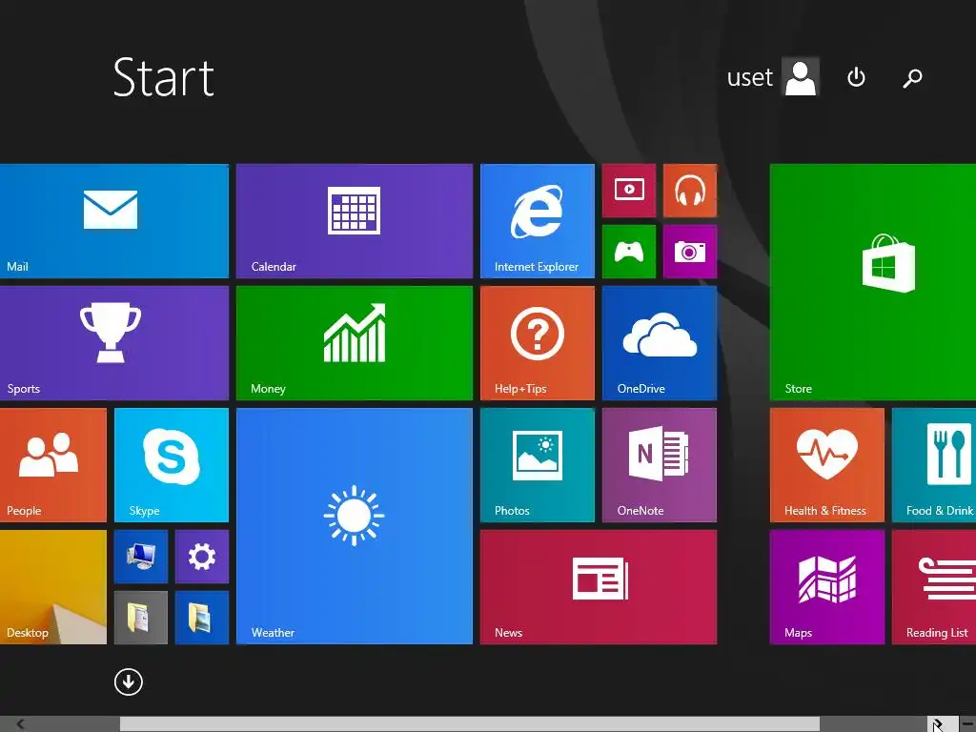Open the Music headphones tile
The height and width of the screenshot is (732, 976).
[x=690, y=191]
